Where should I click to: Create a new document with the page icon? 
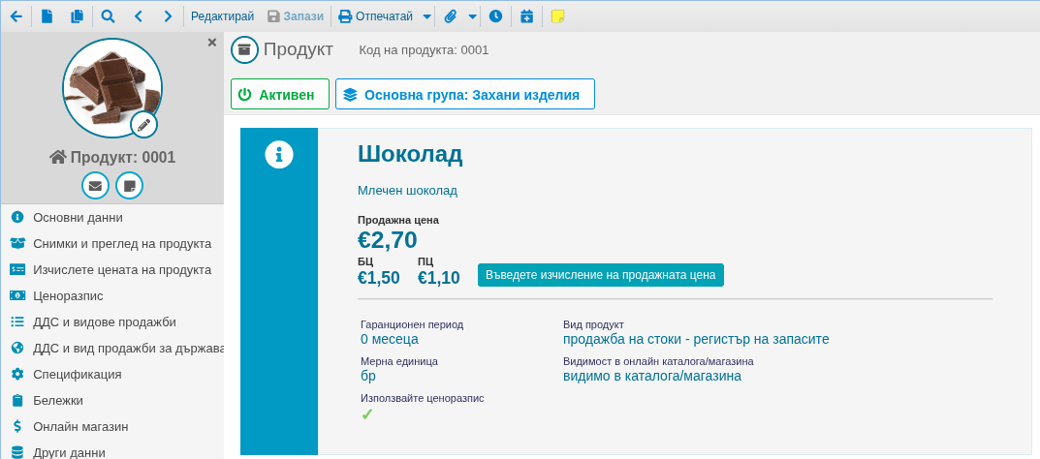coord(47,16)
